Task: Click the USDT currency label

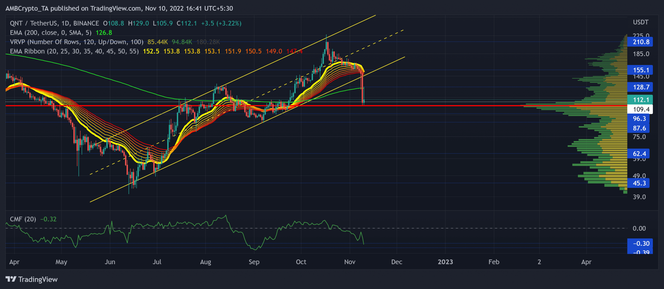Action: [641, 22]
